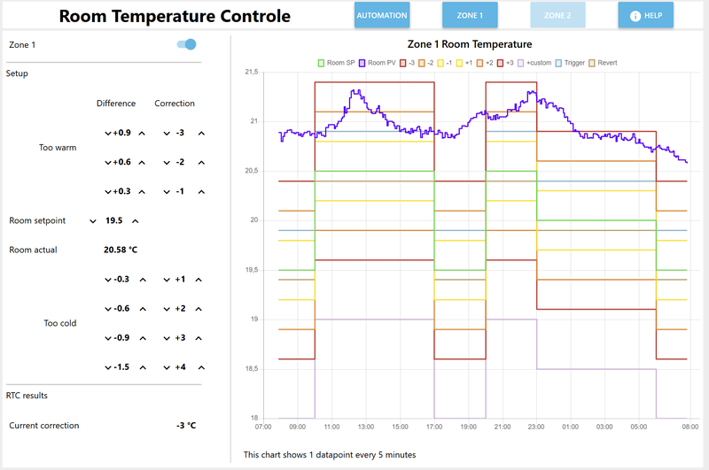Lower the +0.6 difference using down chevron

point(108,162)
